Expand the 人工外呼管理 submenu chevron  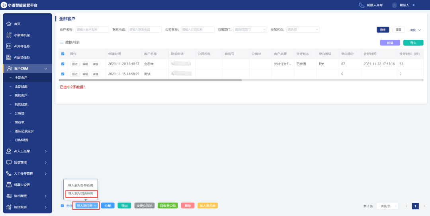click(x=45, y=174)
